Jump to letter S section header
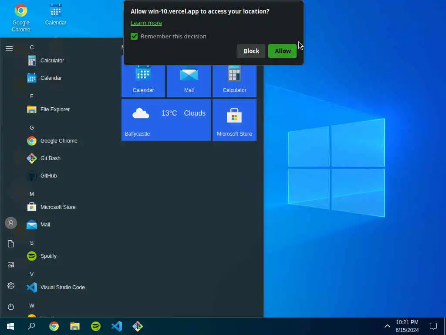This screenshot has width=446, height=335. pyautogui.click(x=31, y=243)
